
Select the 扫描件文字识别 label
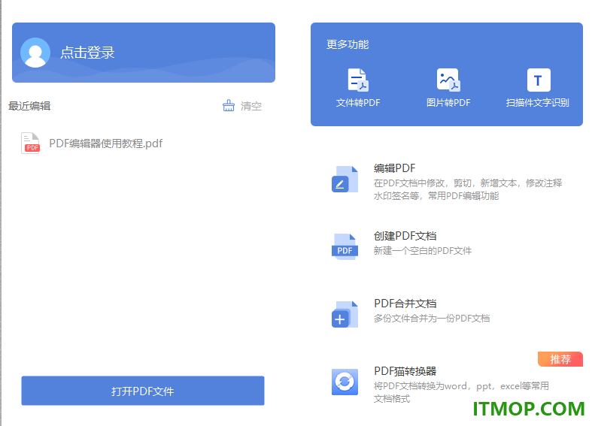click(x=537, y=102)
